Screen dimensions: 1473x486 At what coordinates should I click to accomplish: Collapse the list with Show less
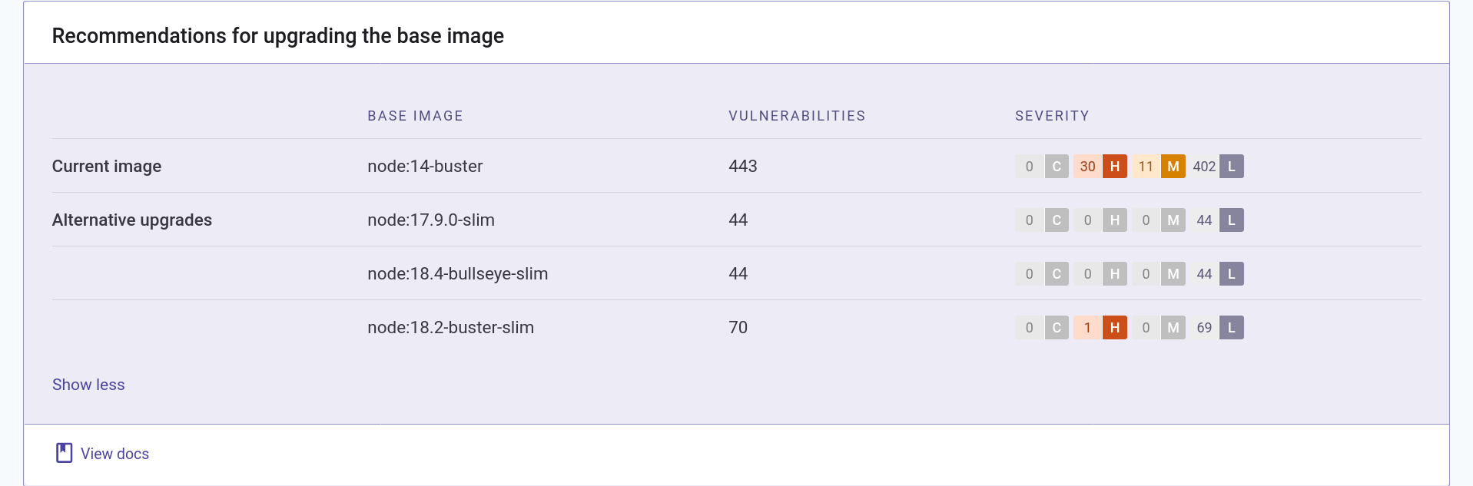pos(88,385)
